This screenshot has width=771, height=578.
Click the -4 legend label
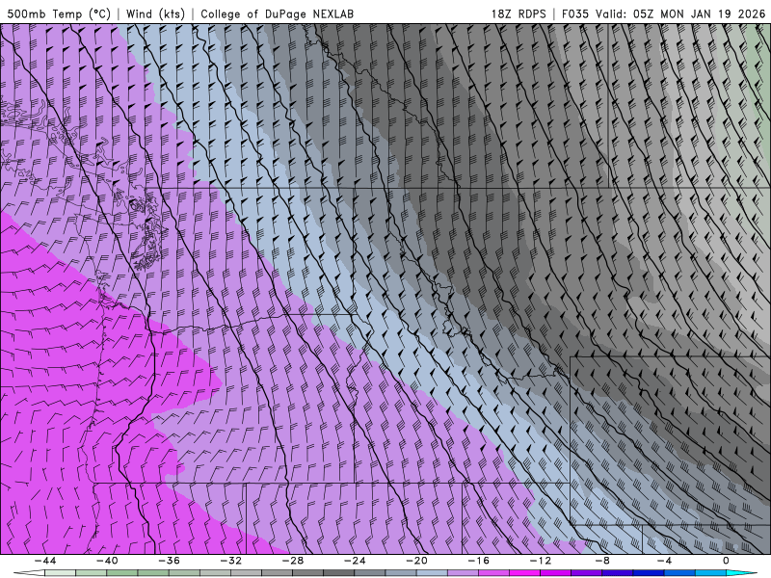click(664, 561)
